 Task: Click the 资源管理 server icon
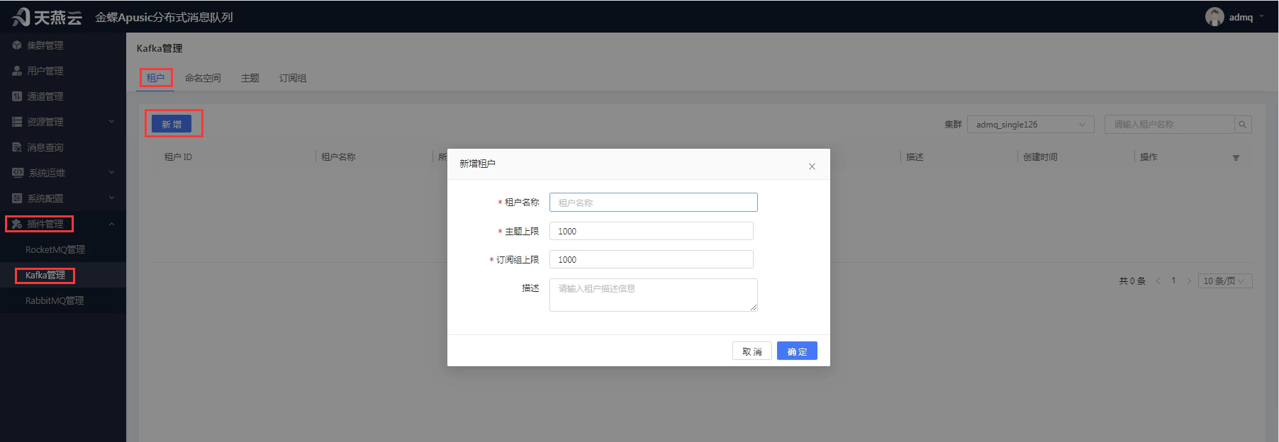pyautogui.click(x=17, y=122)
